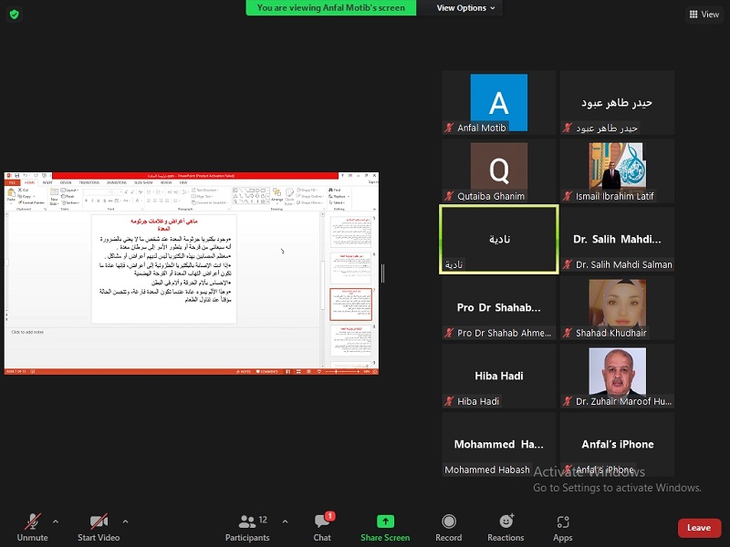This screenshot has height=547, width=730.
Task: Click the Text Direction button
Action: [204, 190]
